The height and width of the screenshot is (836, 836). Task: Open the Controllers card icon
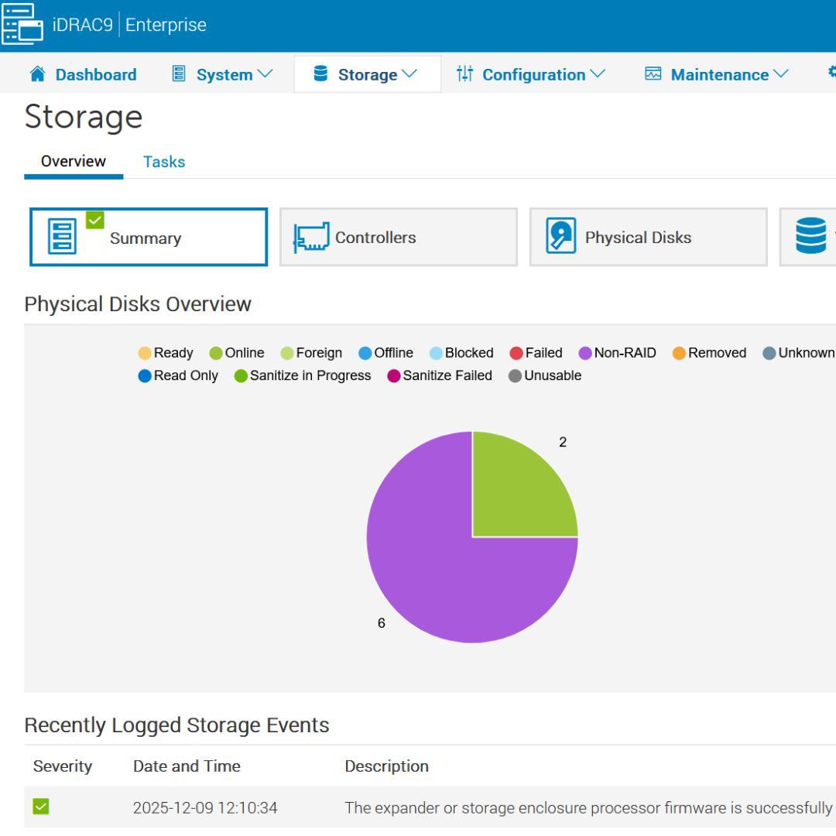[x=311, y=237]
